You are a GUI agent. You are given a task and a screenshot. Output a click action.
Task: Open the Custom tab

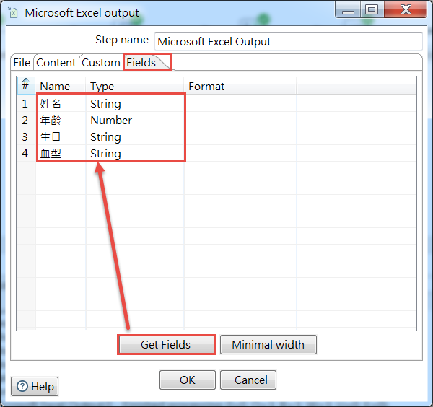(x=101, y=62)
